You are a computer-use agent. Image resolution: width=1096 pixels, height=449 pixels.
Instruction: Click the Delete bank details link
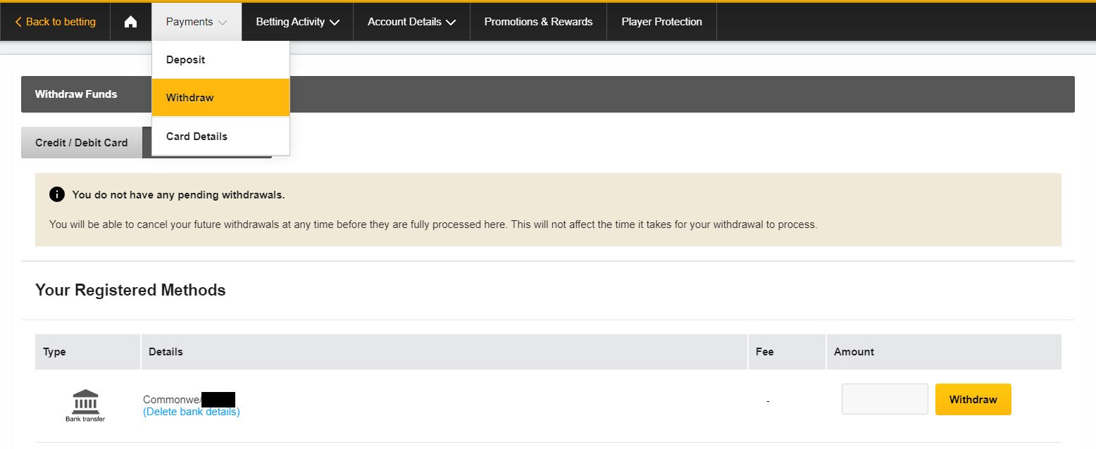coord(191,410)
